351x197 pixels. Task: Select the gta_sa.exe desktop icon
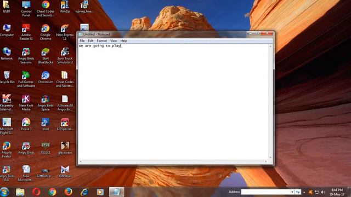(x=65, y=148)
